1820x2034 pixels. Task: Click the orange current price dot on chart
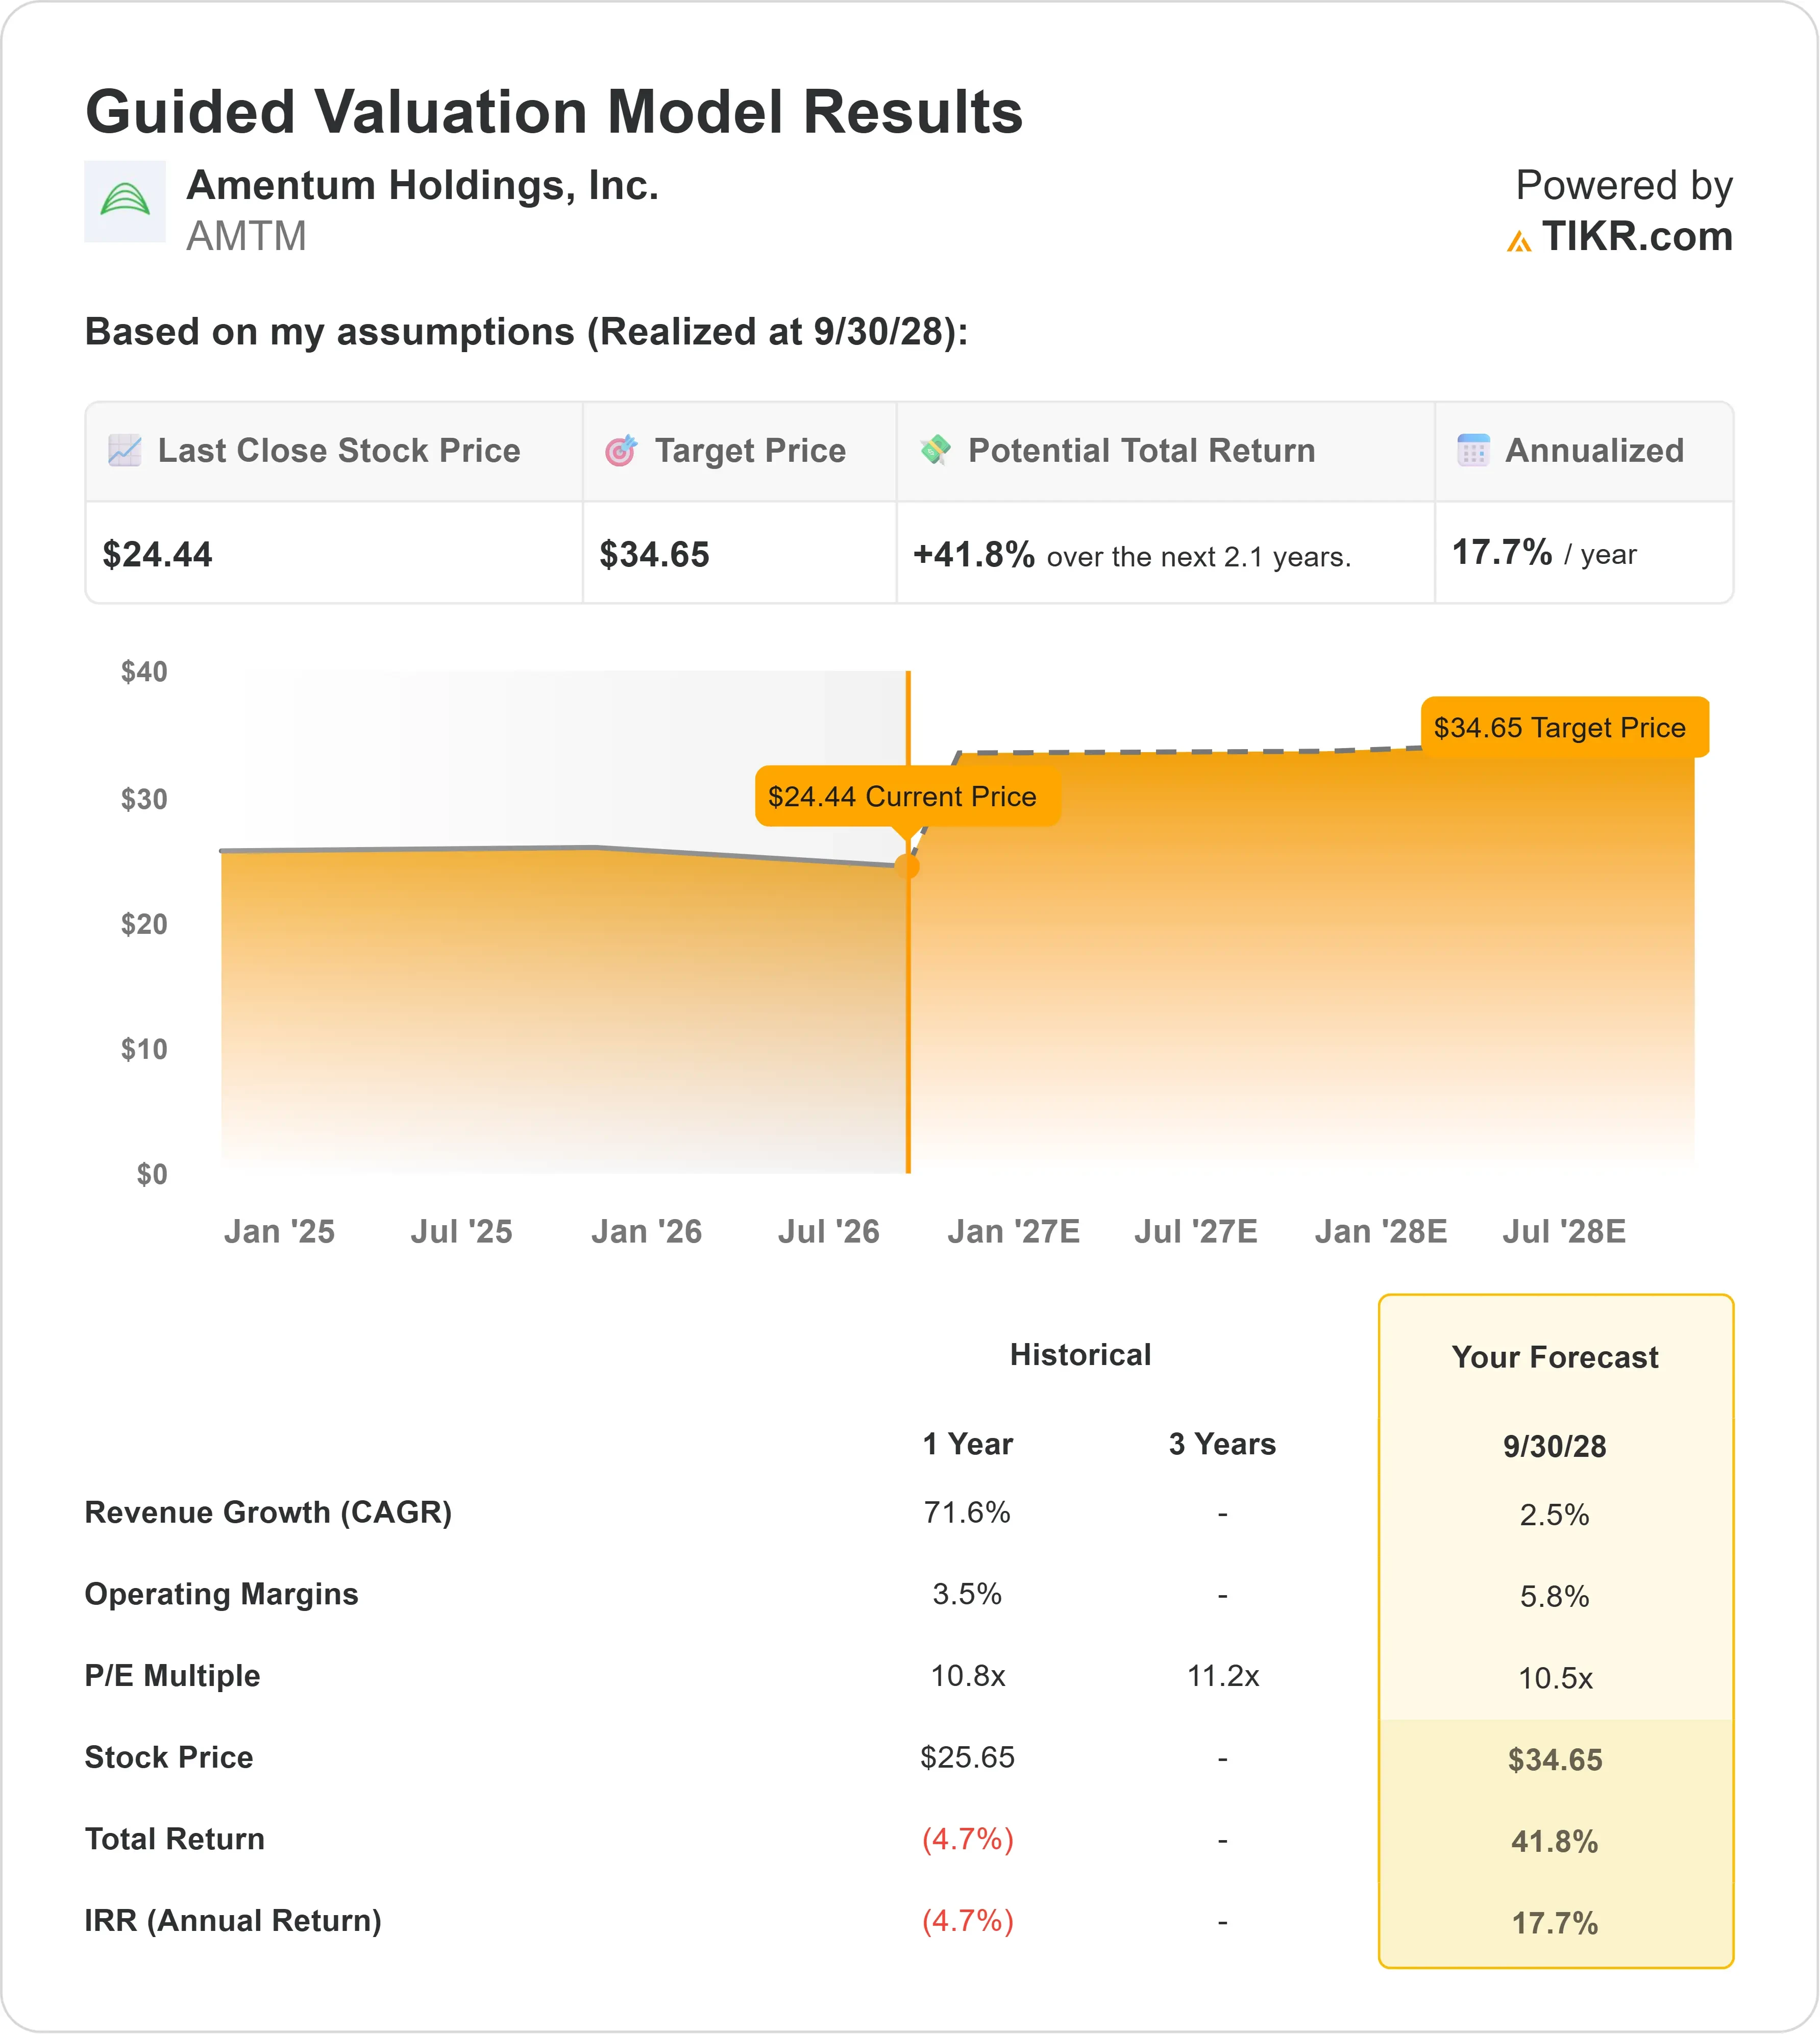(907, 866)
